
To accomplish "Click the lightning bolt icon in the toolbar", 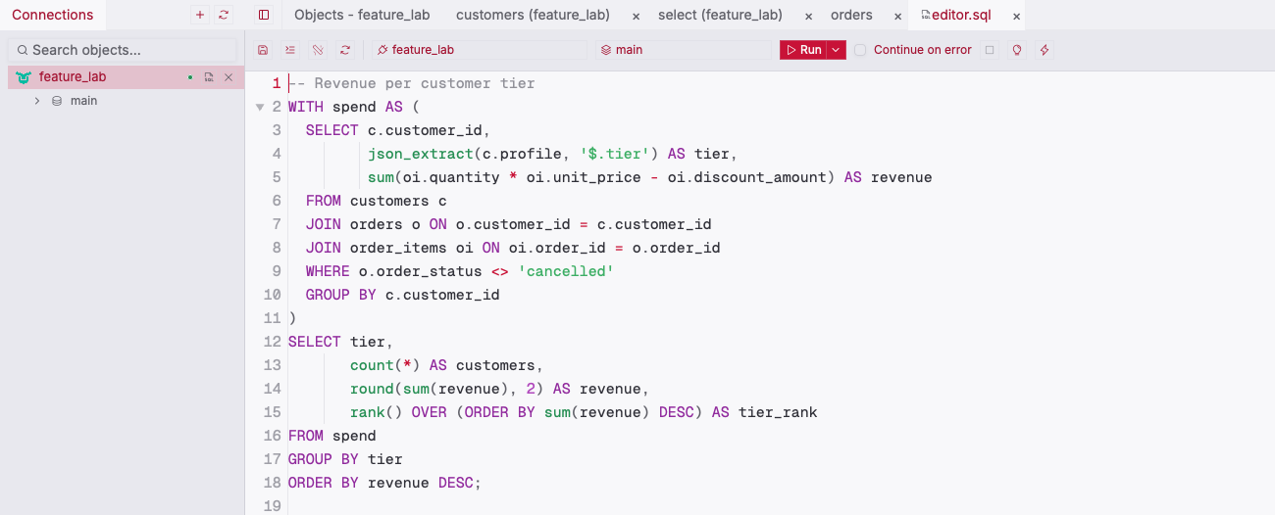I will point(1045,50).
